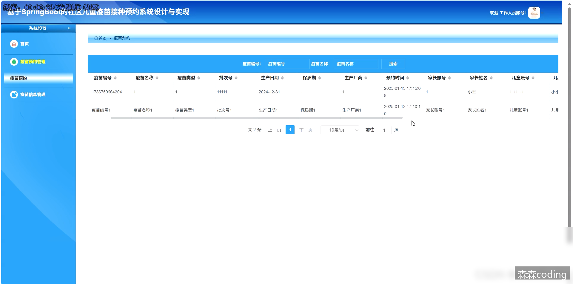This screenshot has height=284, width=573.
Task: Sort by 保质期 column arrows
Action: click(x=320, y=78)
